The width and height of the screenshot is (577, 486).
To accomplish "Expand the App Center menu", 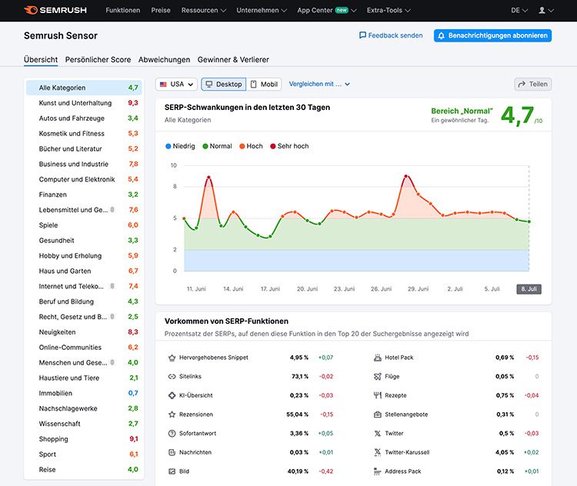I will point(327,10).
